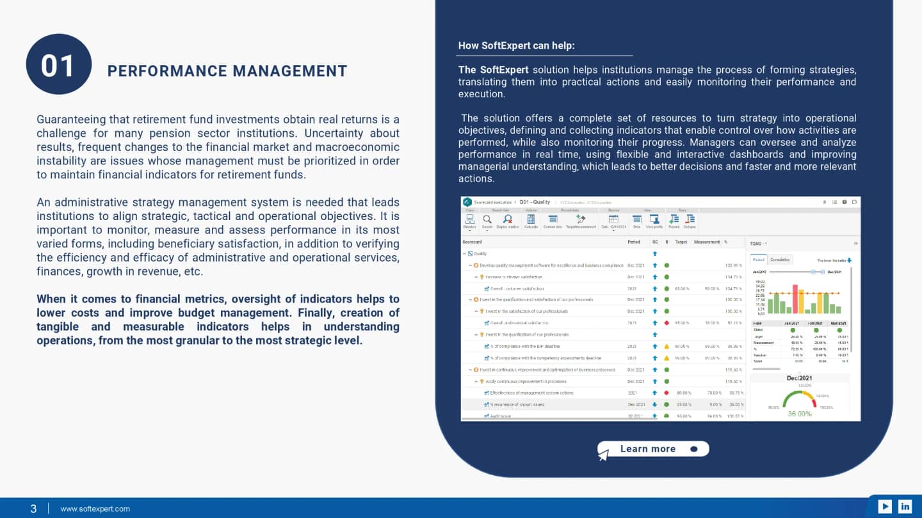Click the 'Scorecard execution' breadcrumb
Image resolution: width=922 pixels, height=518 pixels.
tap(493, 202)
